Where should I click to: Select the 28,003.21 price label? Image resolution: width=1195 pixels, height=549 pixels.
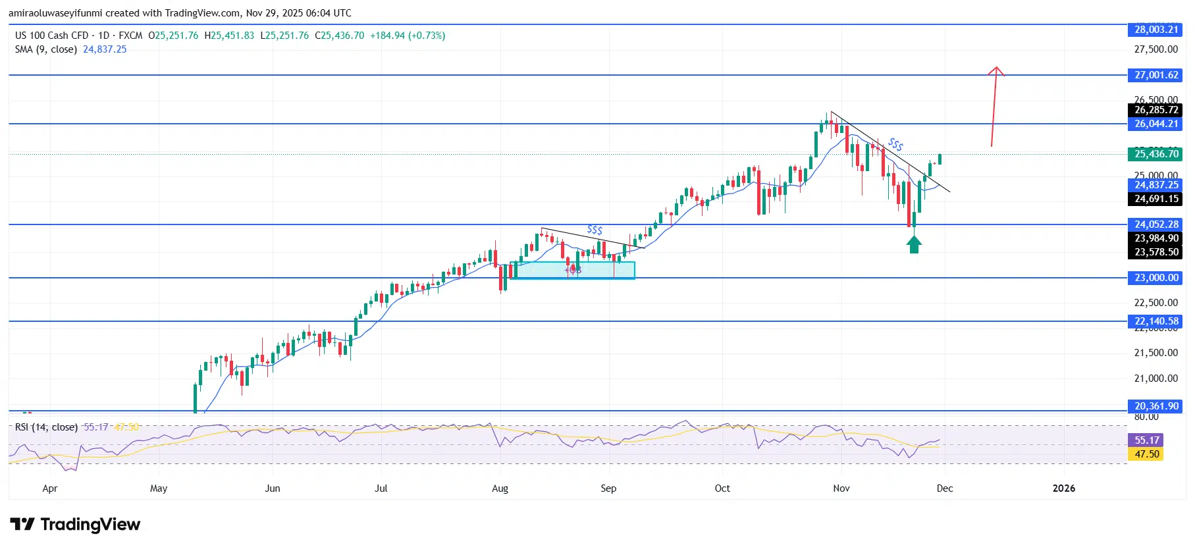1156,30
